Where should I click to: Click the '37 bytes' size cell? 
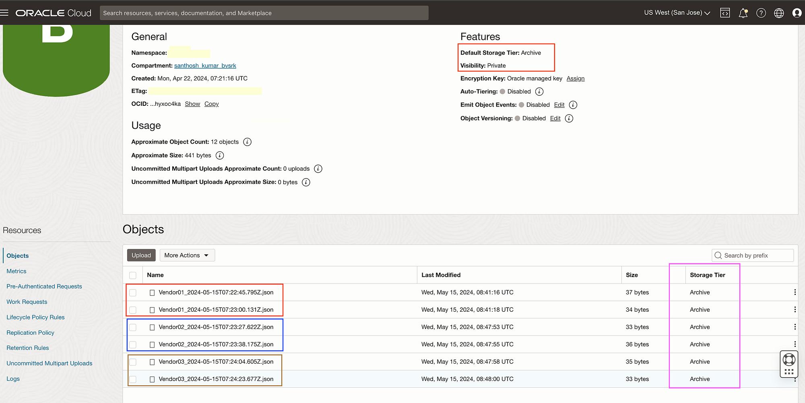[637, 292]
